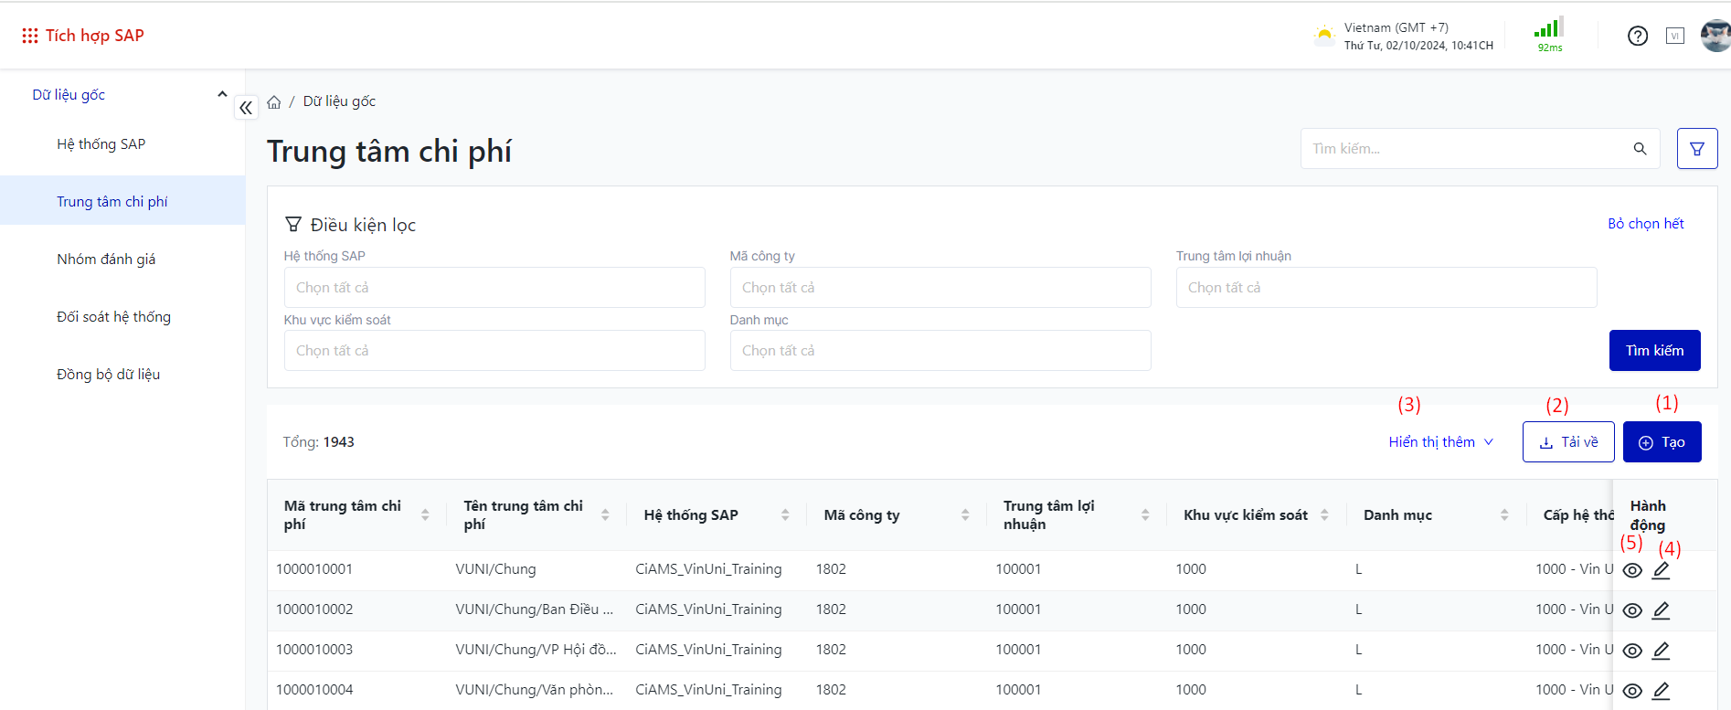The width and height of the screenshot is (1731, 710).
Task: View details of cost center 1000010003
Action: pyautogui.click(x=1632, y=651)
